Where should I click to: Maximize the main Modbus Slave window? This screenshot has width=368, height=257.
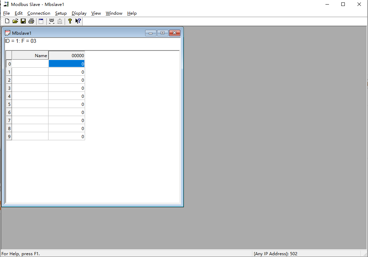(343, 4)
